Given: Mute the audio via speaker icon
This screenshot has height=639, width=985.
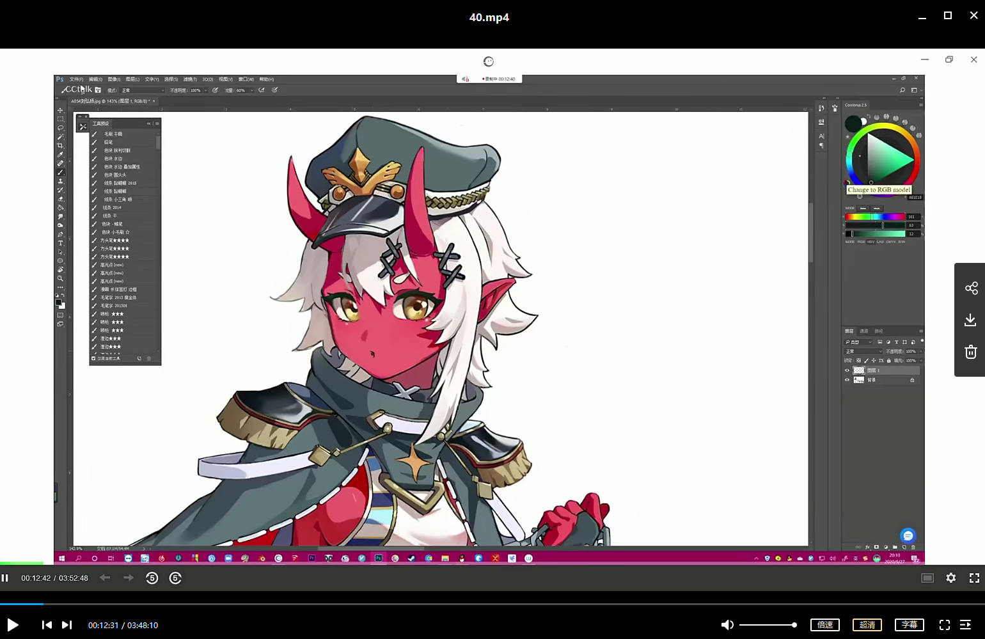Looking at the screenshot, I should pos(727,625).
